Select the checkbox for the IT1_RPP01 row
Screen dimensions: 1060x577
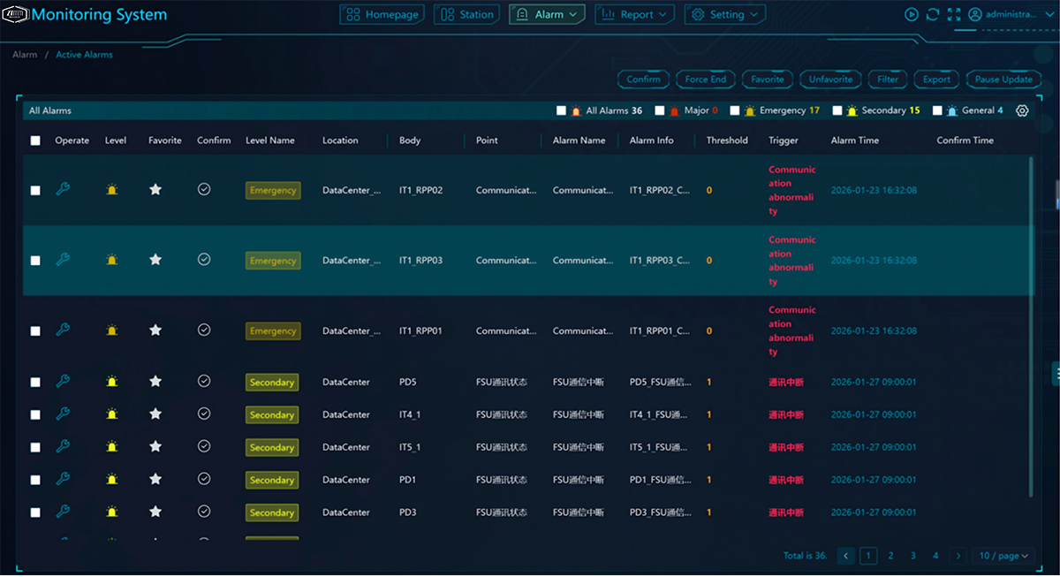[x=35, y=330]
